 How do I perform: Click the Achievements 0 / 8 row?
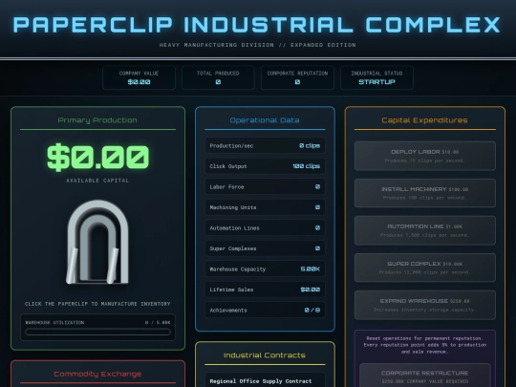click(265, 310)
